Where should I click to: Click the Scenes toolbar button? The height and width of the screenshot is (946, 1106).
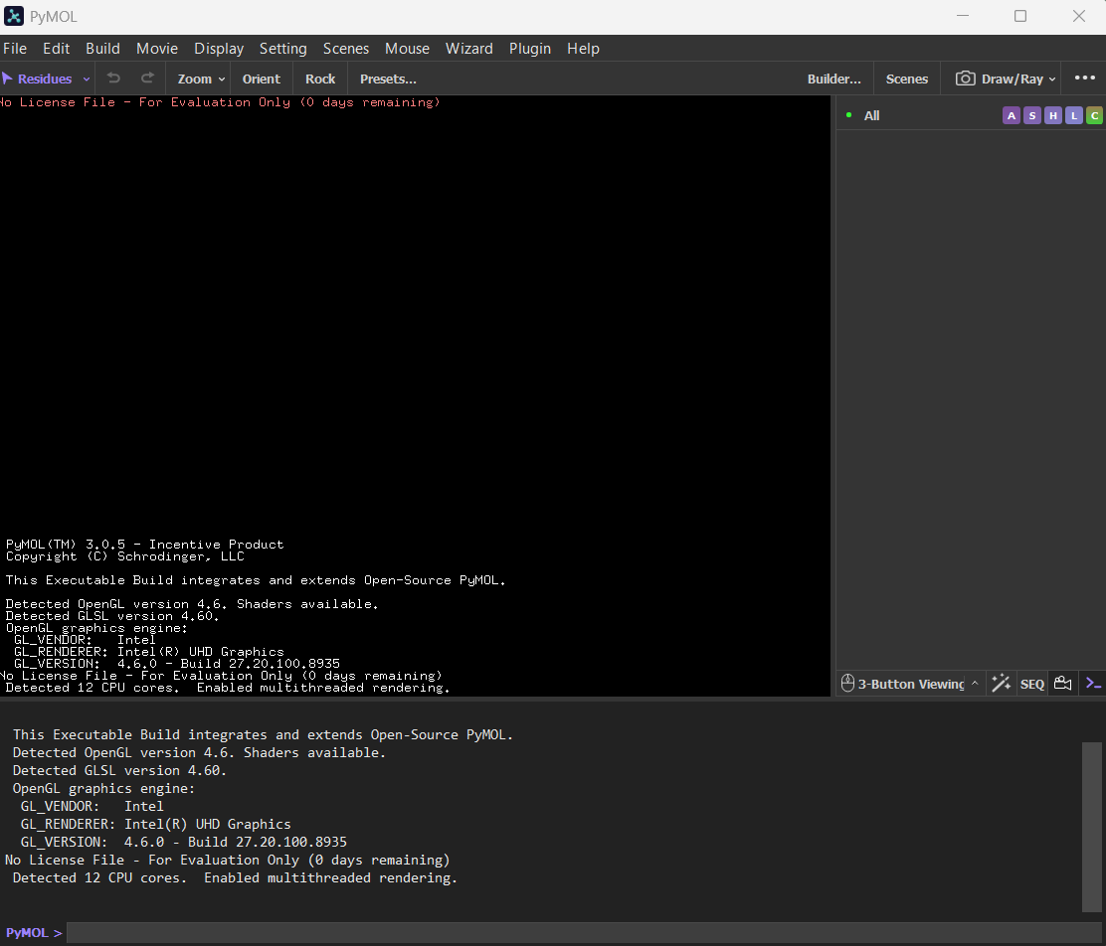(906, 79)
